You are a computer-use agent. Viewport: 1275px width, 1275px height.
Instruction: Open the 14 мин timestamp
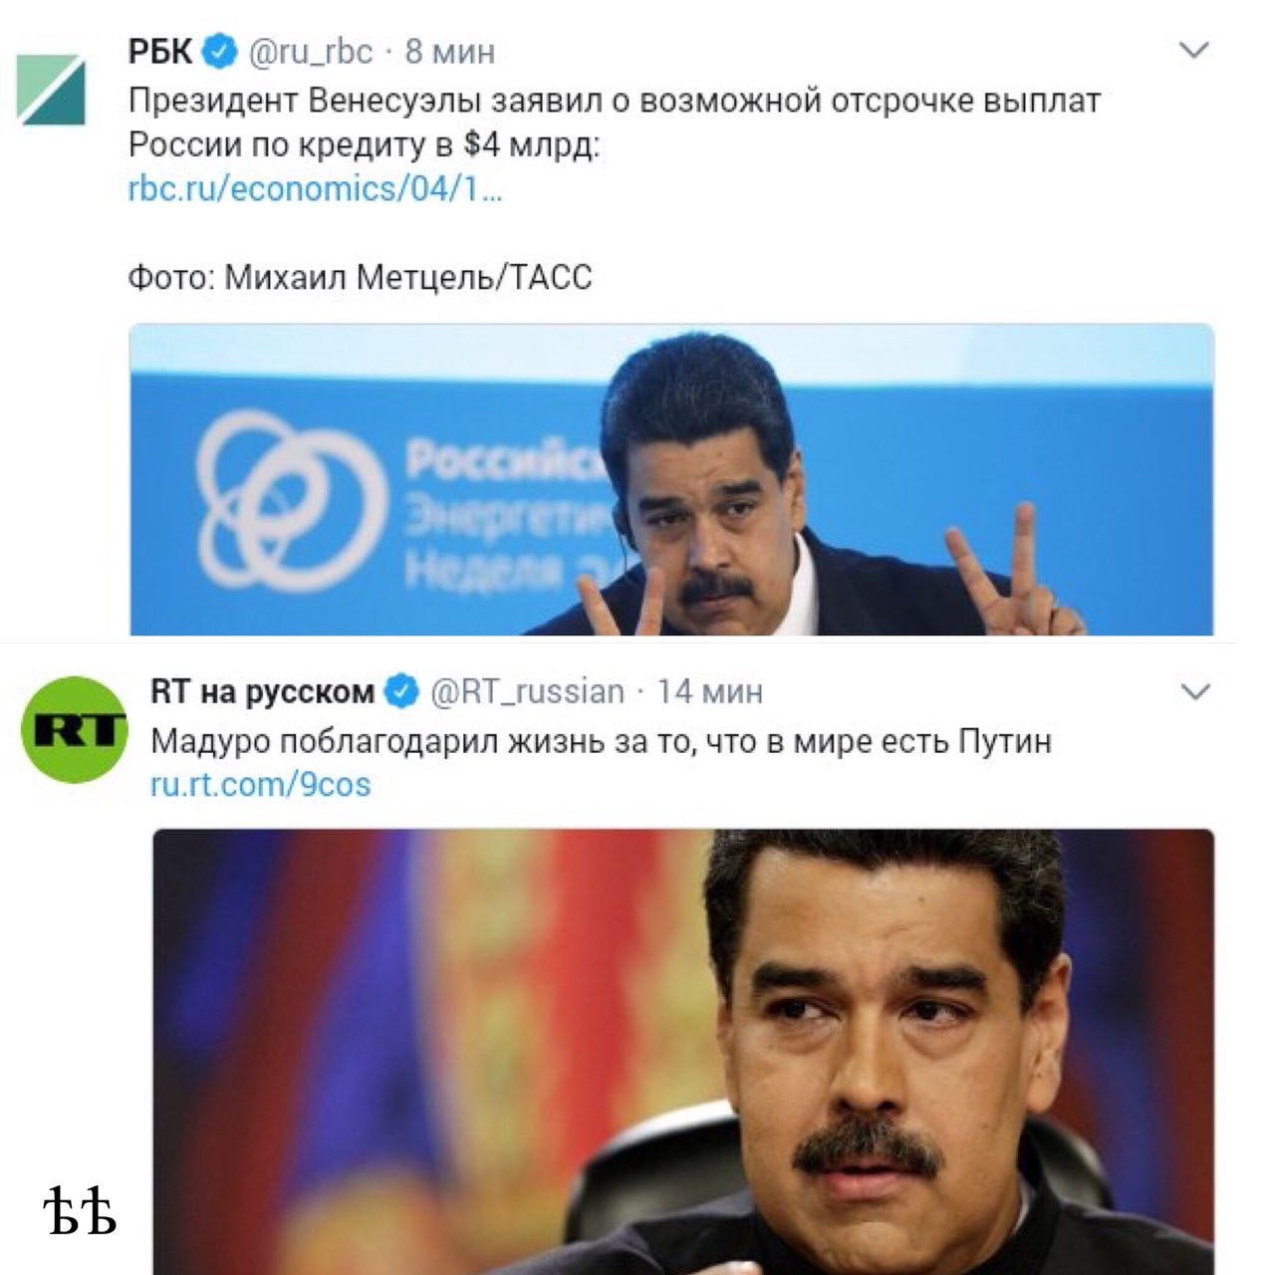coord(711,691)
